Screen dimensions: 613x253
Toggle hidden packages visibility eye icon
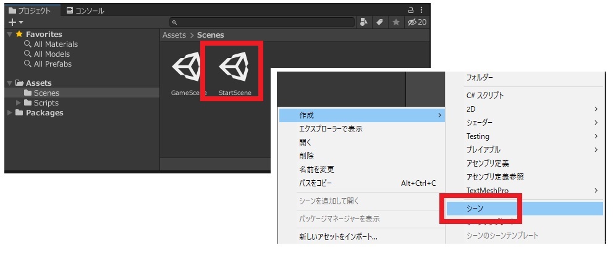pos(416,22)
